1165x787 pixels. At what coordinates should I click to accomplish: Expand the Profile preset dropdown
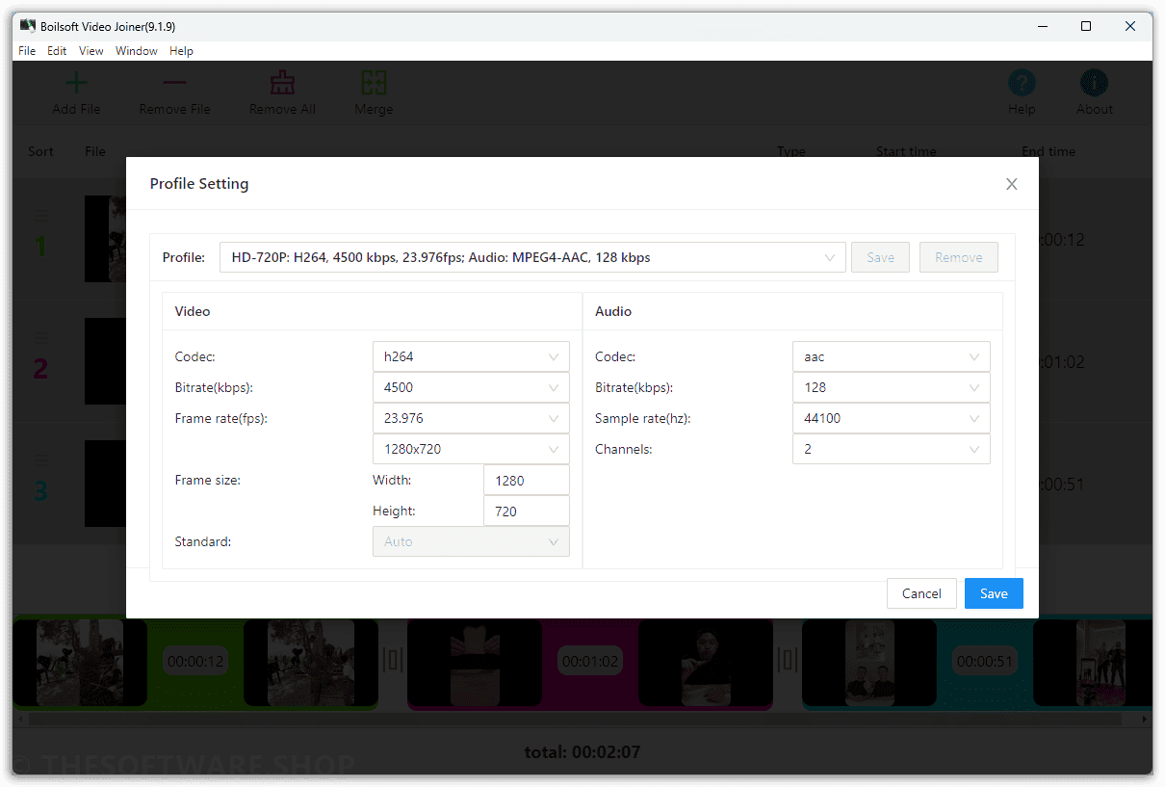coord(532,257)
